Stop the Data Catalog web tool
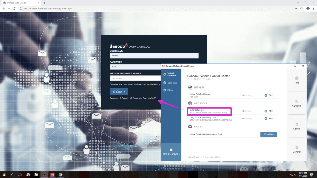This screenshot has width=317, height=178. pyautogui.click(x=269, y=111)
